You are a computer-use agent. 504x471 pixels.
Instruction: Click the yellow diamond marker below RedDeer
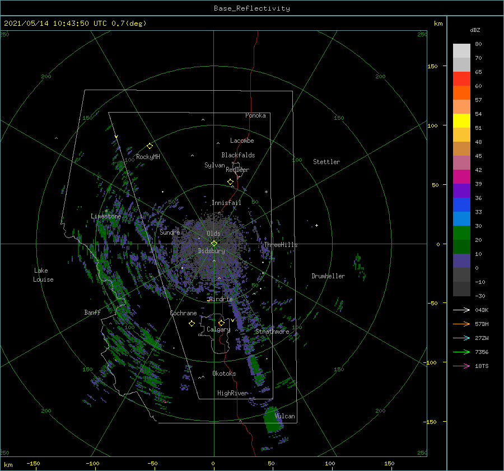230,182
